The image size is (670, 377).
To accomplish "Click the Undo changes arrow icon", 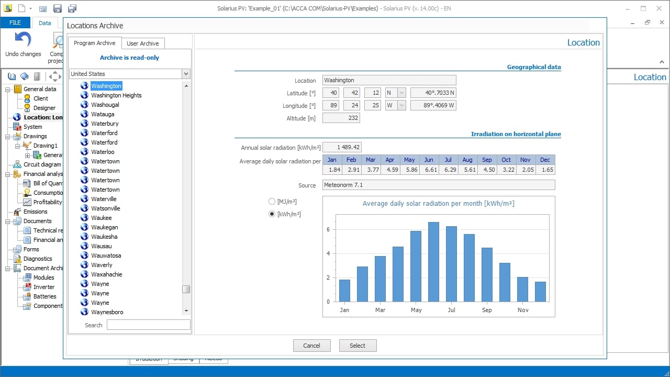I will [x=23, y=40].
